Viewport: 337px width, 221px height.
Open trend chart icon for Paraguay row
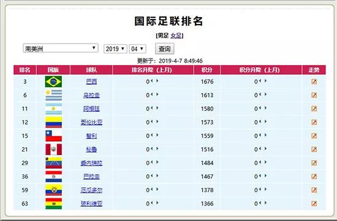pos(314,176)
